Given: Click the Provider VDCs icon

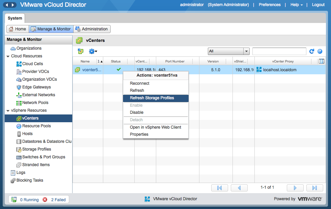Looking at the screenshot, I should (x=19, y=72).
